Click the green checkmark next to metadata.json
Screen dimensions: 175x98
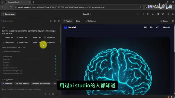[56, 56]
